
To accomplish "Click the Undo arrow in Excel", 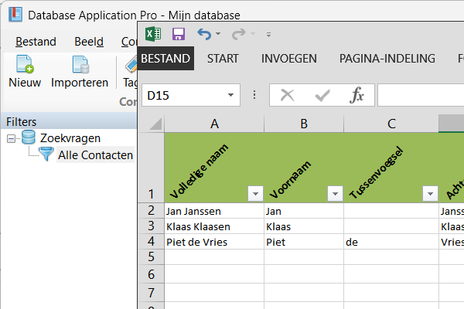I will point(203,34).
